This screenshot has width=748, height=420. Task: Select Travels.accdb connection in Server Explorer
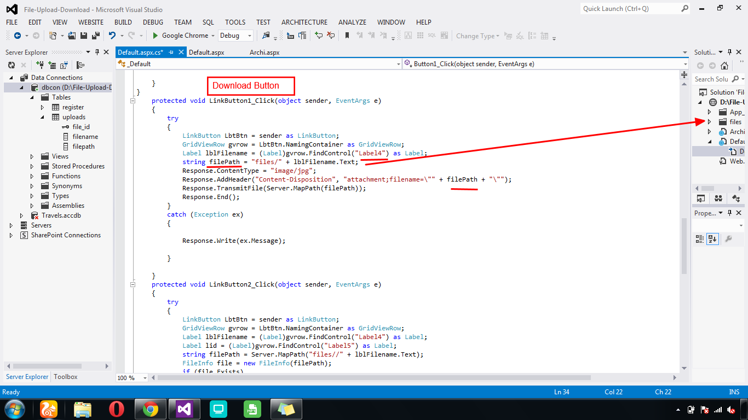coord(62,215)
